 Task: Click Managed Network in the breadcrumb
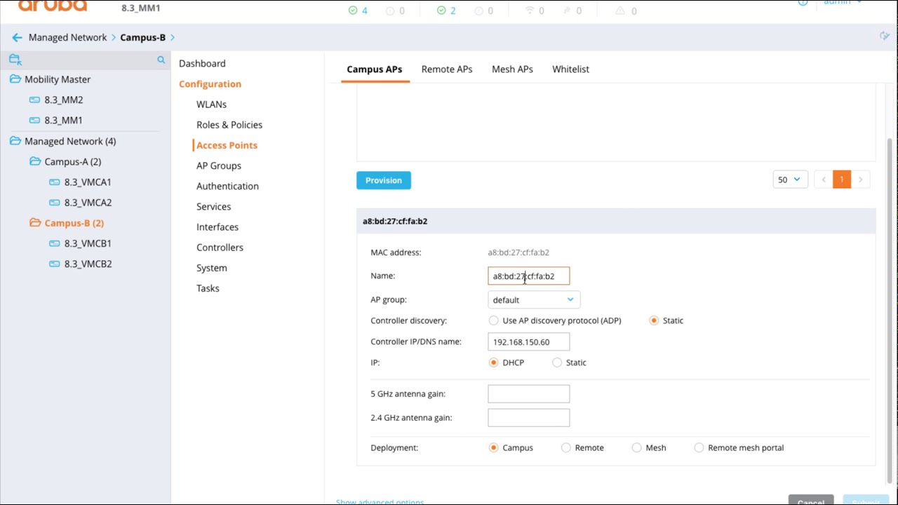68,37
